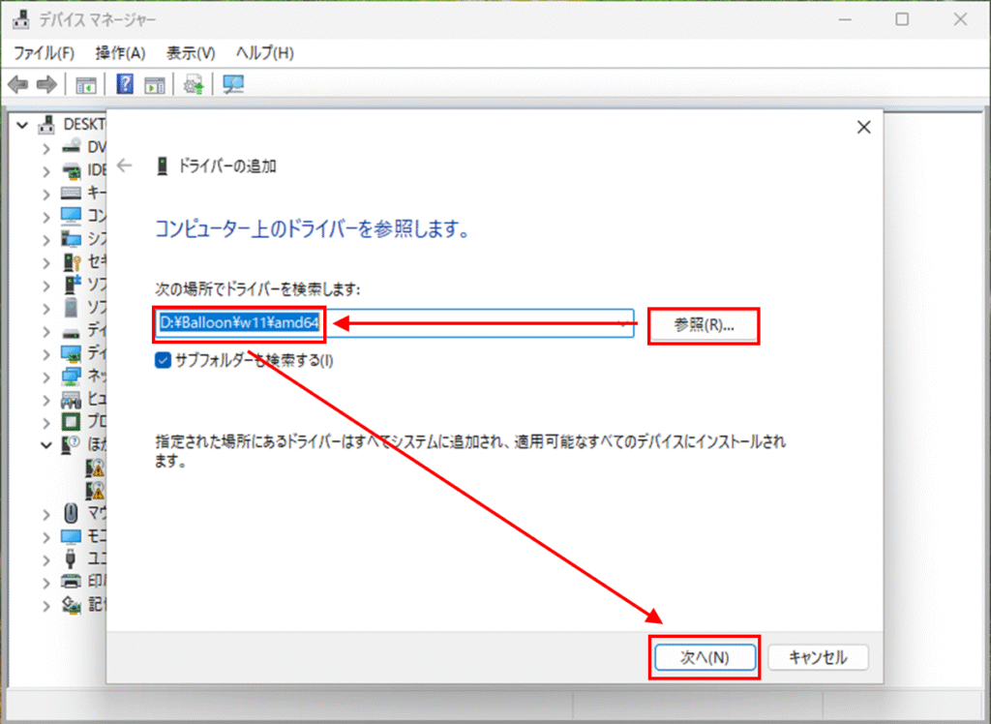
Task: Open the driver location path dropdown arrow
Action: click(626, 325)
